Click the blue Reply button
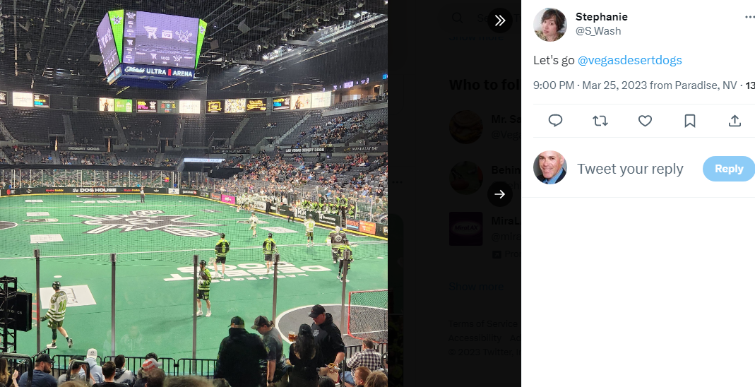The image size is (755, 387). [x=729, y=169]
